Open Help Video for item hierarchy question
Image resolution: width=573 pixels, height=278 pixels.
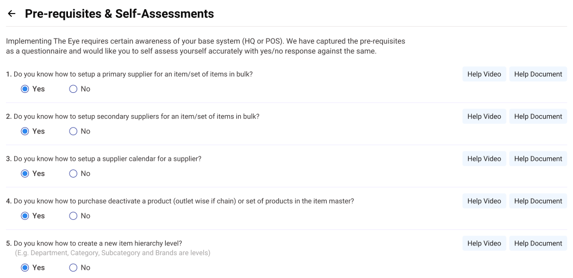point(484,244)
